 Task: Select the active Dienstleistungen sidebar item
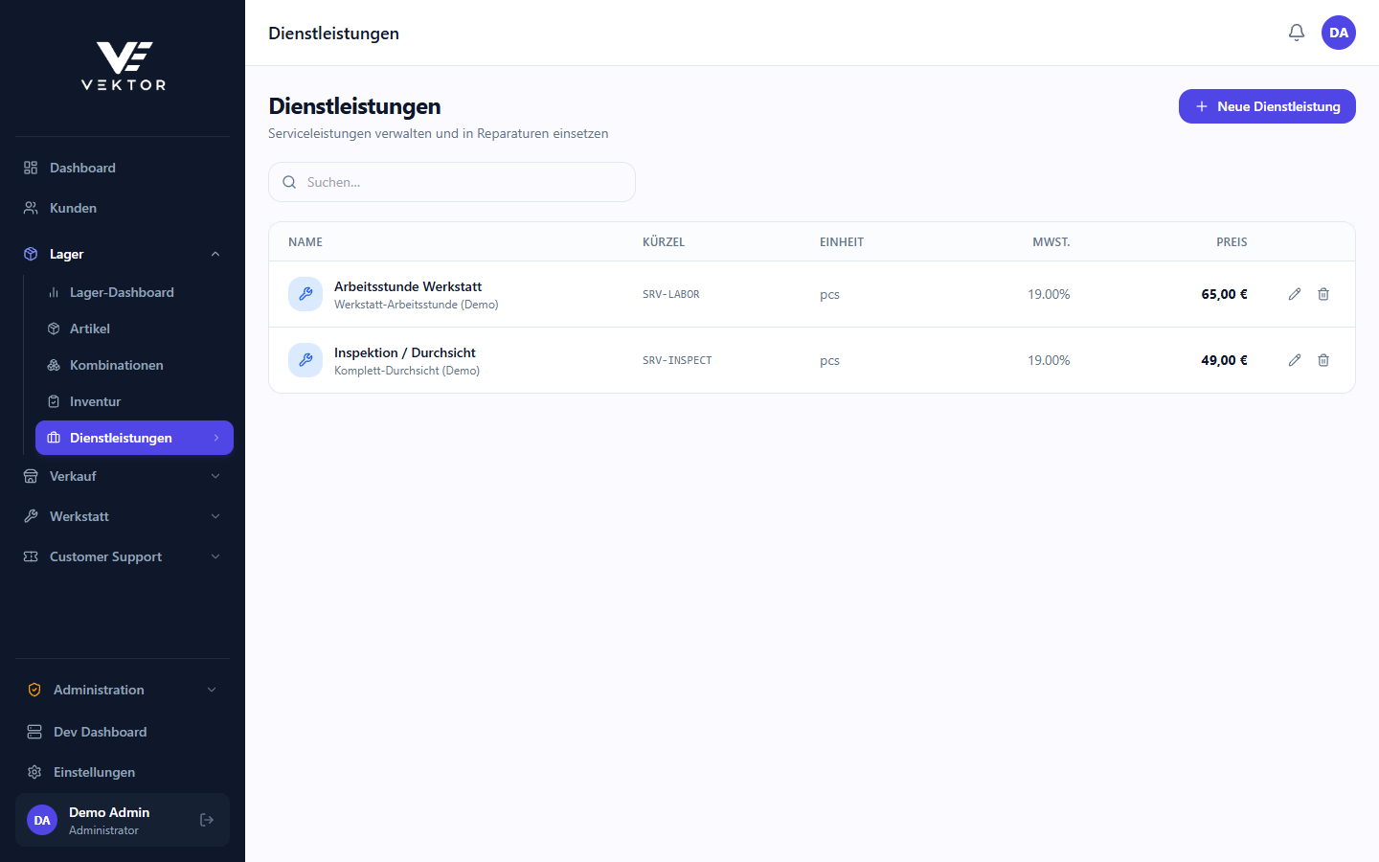(x=134, y=438)
